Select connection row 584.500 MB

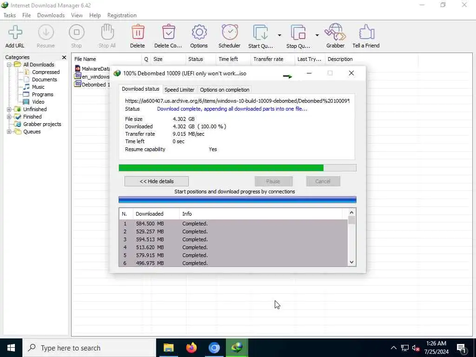(233, 224)
